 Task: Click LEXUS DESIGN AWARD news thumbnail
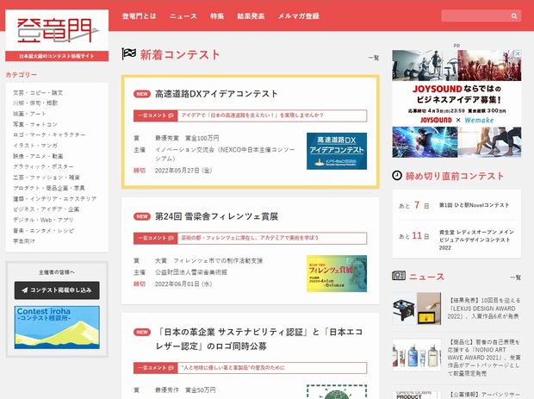coord(417,309)
